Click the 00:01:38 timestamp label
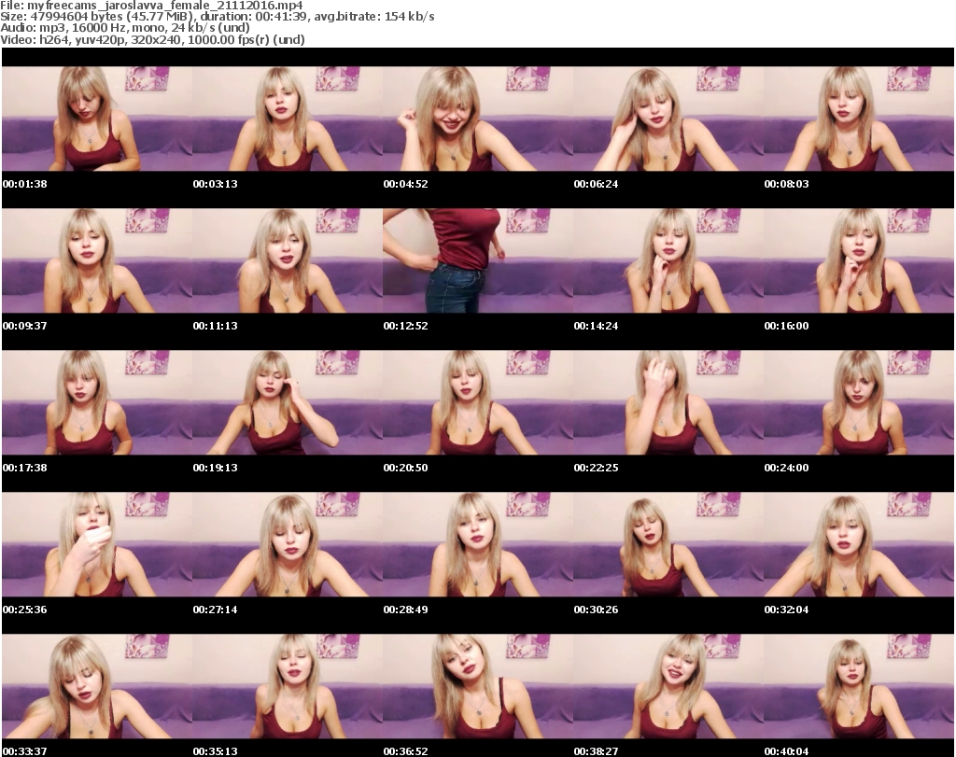This screenshot has width=956, height=757. coord(24,184)
